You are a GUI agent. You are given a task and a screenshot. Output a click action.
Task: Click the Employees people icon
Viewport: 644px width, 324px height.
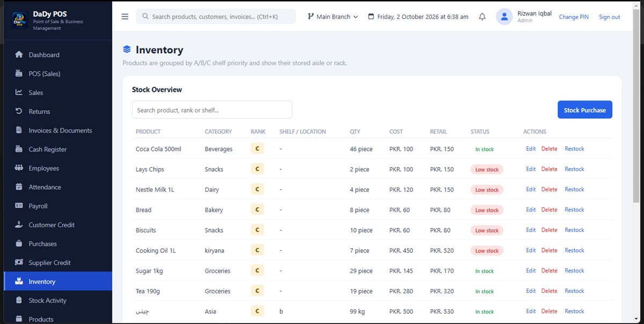pos(19,168)
